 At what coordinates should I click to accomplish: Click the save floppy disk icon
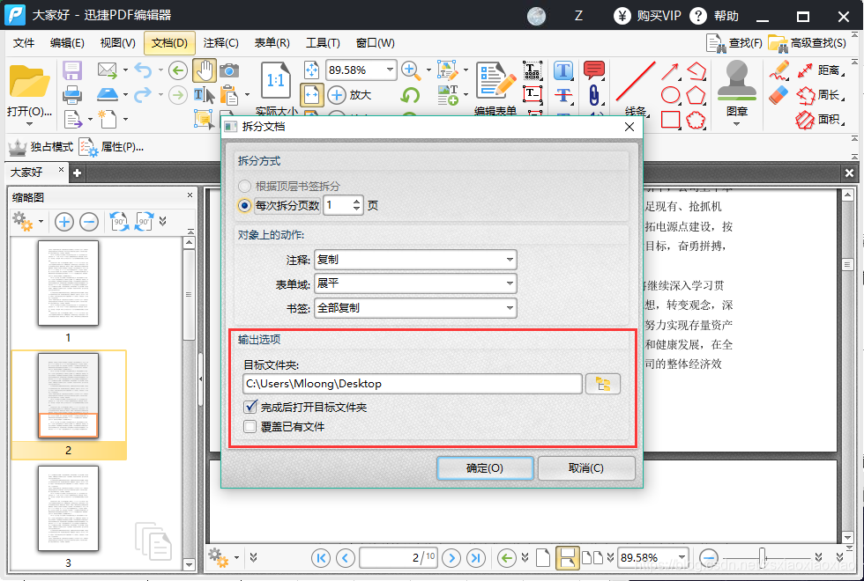72,70
